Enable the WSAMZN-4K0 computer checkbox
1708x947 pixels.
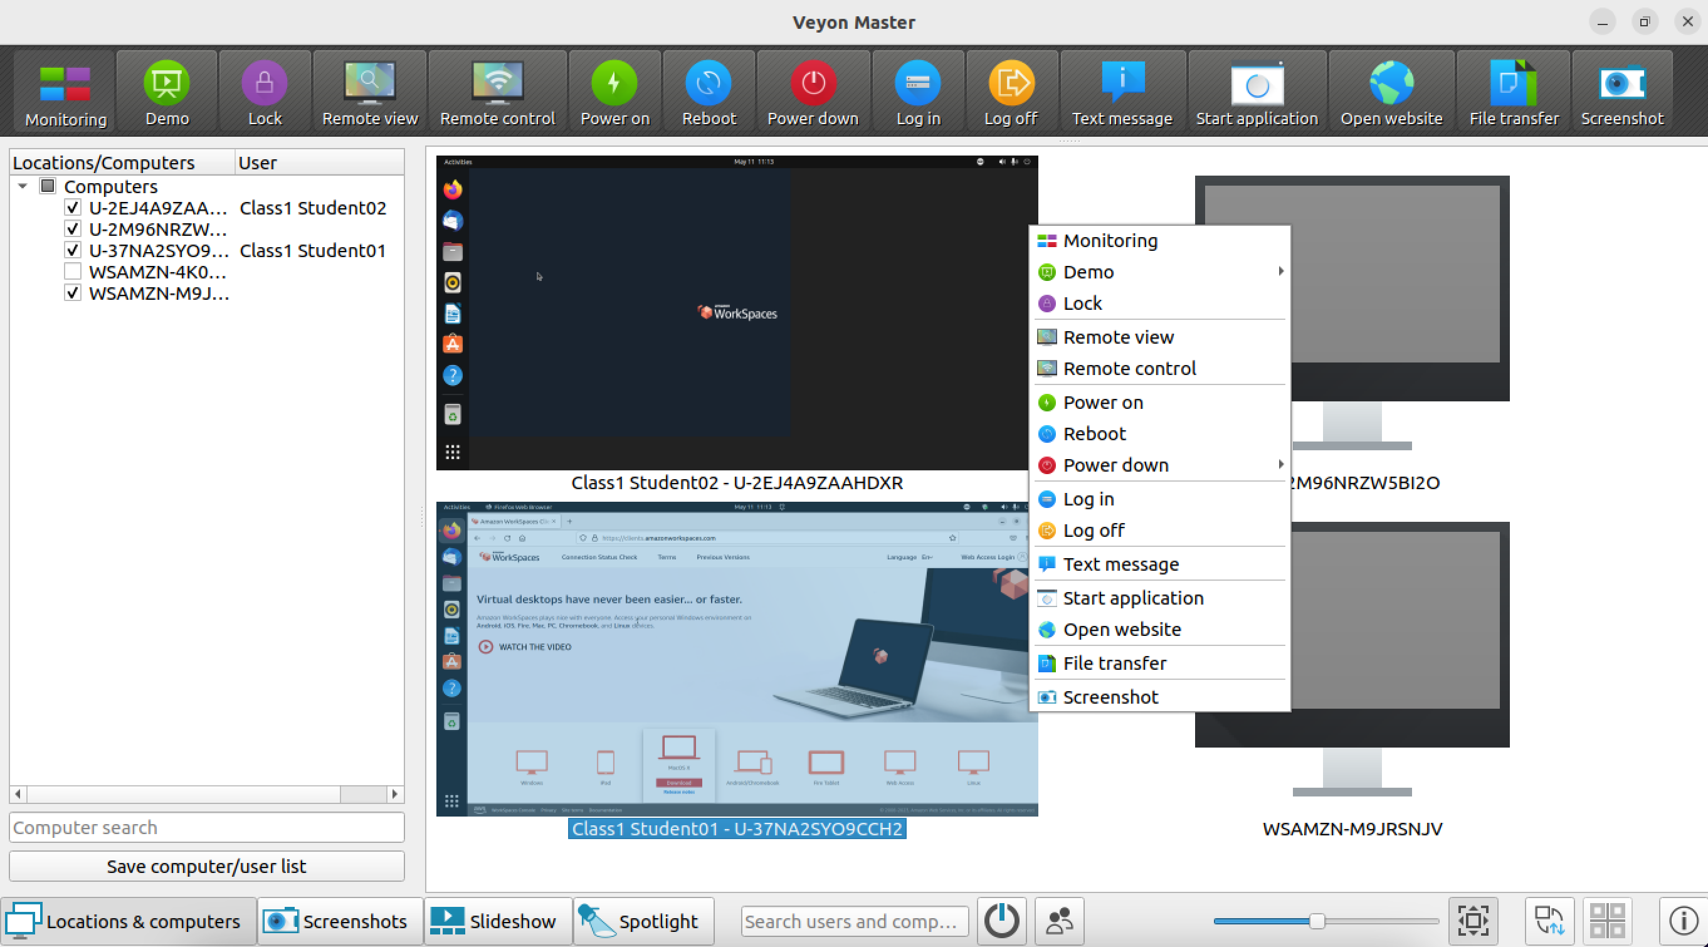pyautogui.click(x=73, y=272)
